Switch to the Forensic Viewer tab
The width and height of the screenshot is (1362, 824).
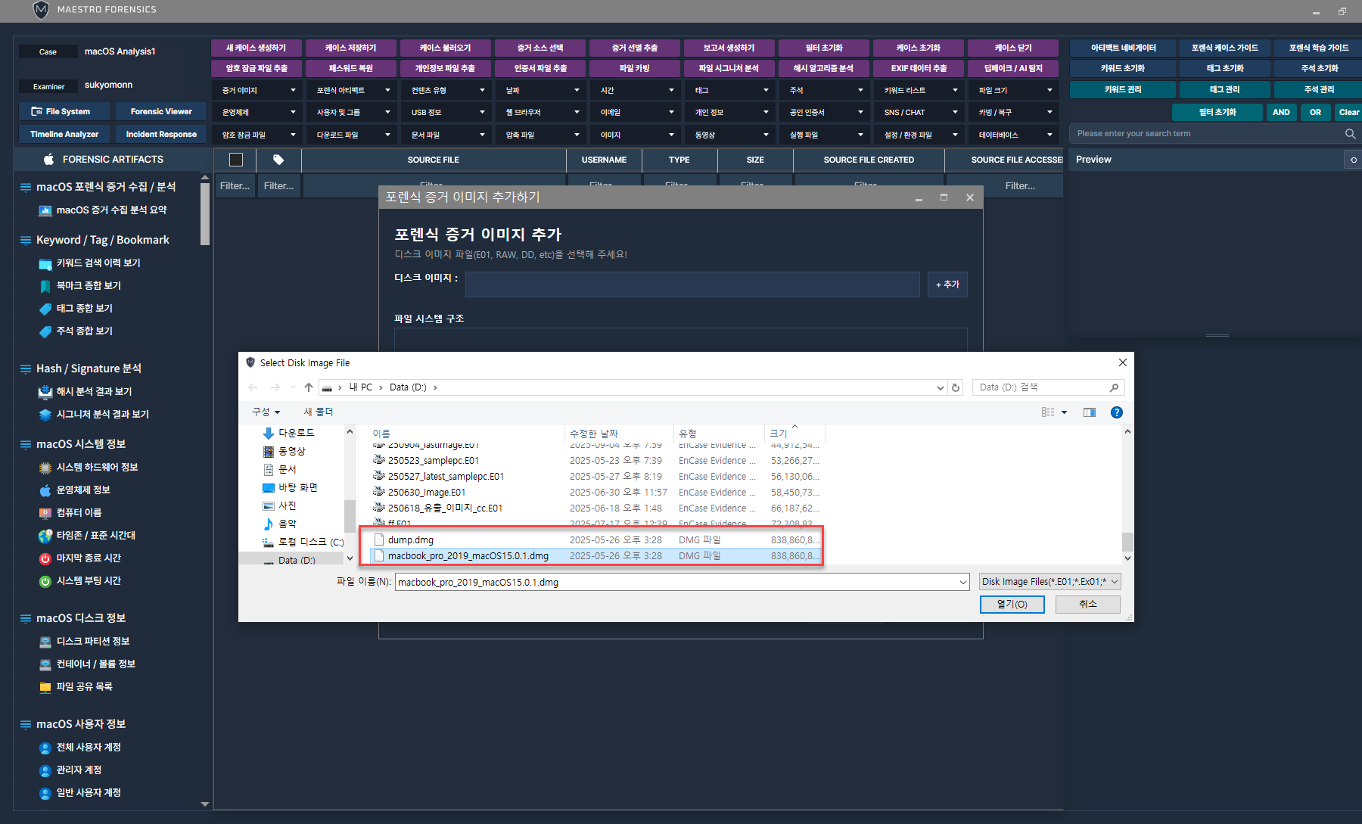(161, 112)
